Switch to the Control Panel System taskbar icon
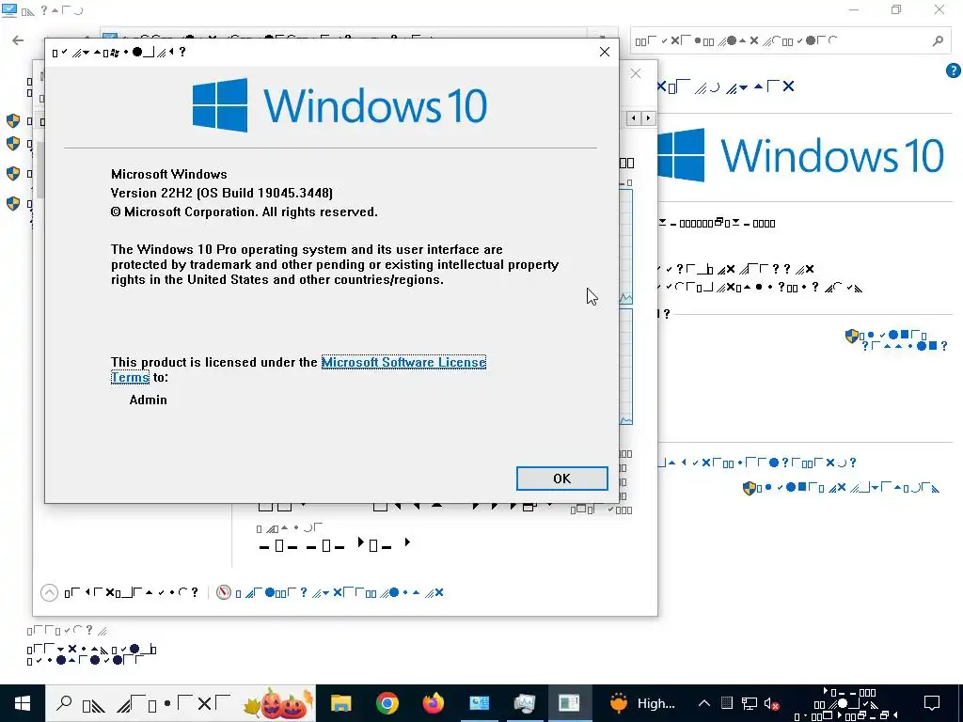 tap(479, 703)
